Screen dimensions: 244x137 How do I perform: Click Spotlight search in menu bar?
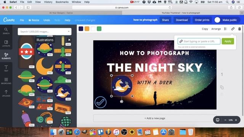point(227,2)
